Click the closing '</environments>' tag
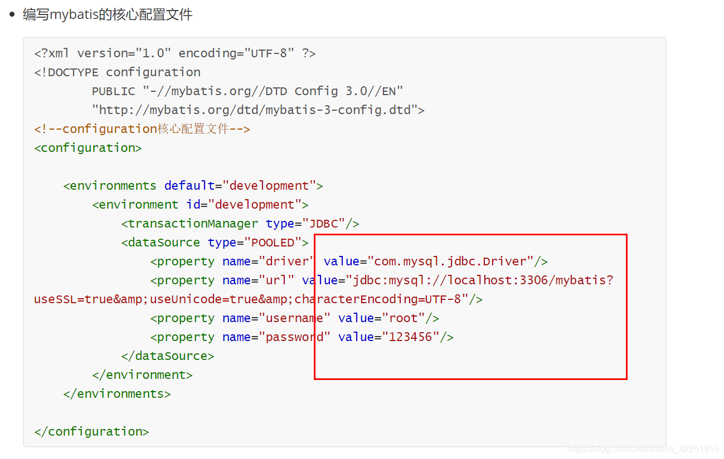This screenshot has width=724, height=459. point(117,394)
